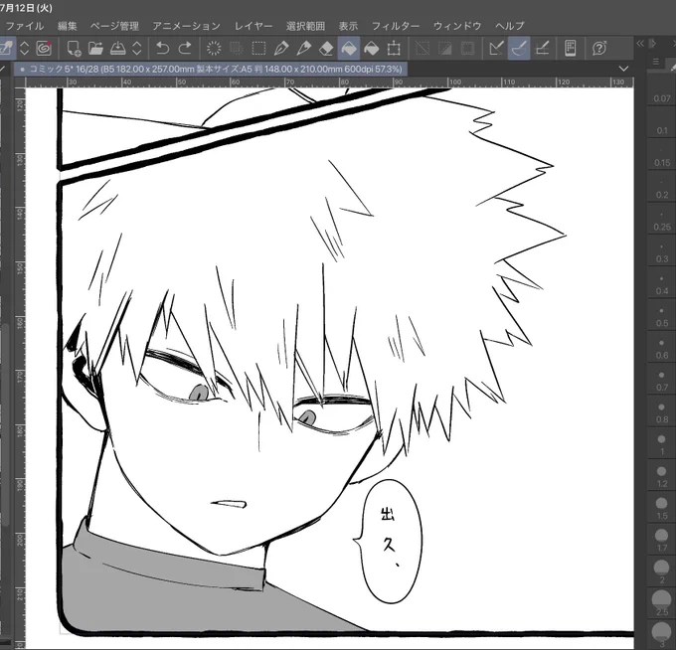The height and width of the screenshot is (650, 676).
Task: Set brush size to 2
Action: click(662, 572)
